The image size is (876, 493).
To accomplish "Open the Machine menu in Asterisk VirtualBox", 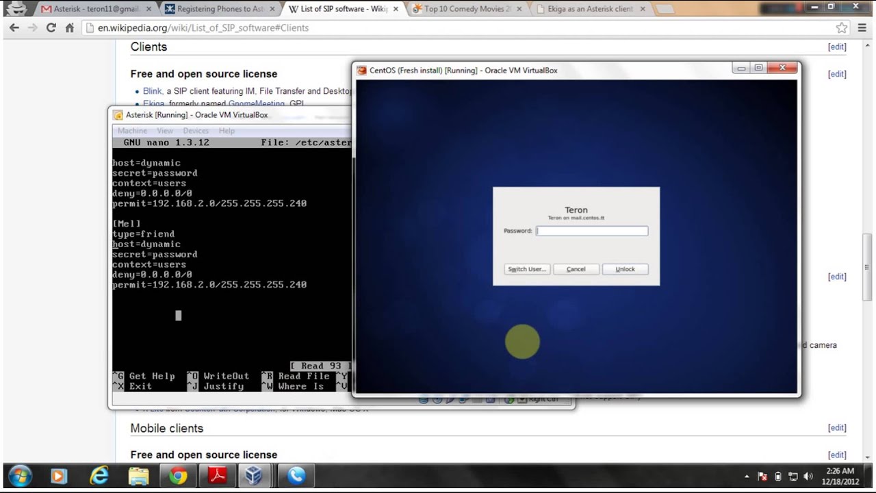I will (x=132, y=131).
